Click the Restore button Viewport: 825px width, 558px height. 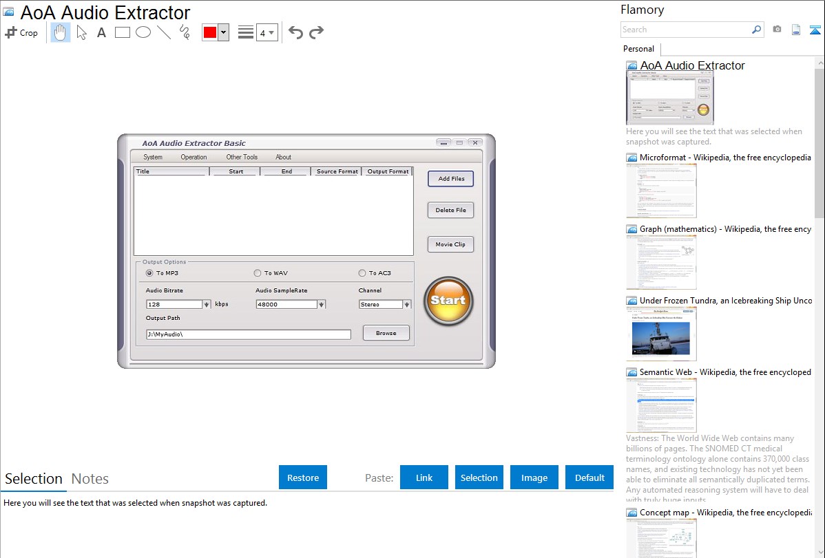[303, 477]
